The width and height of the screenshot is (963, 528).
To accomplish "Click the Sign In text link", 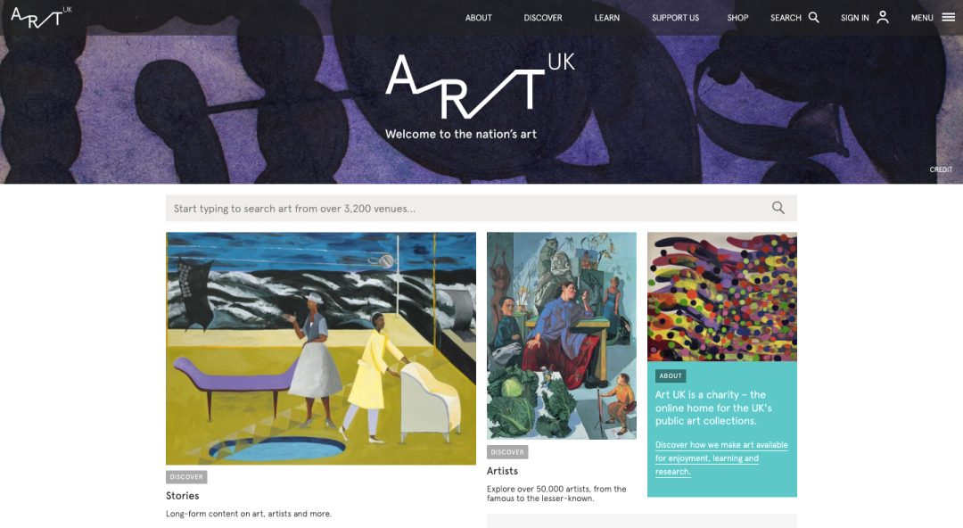I will point(854,18).
